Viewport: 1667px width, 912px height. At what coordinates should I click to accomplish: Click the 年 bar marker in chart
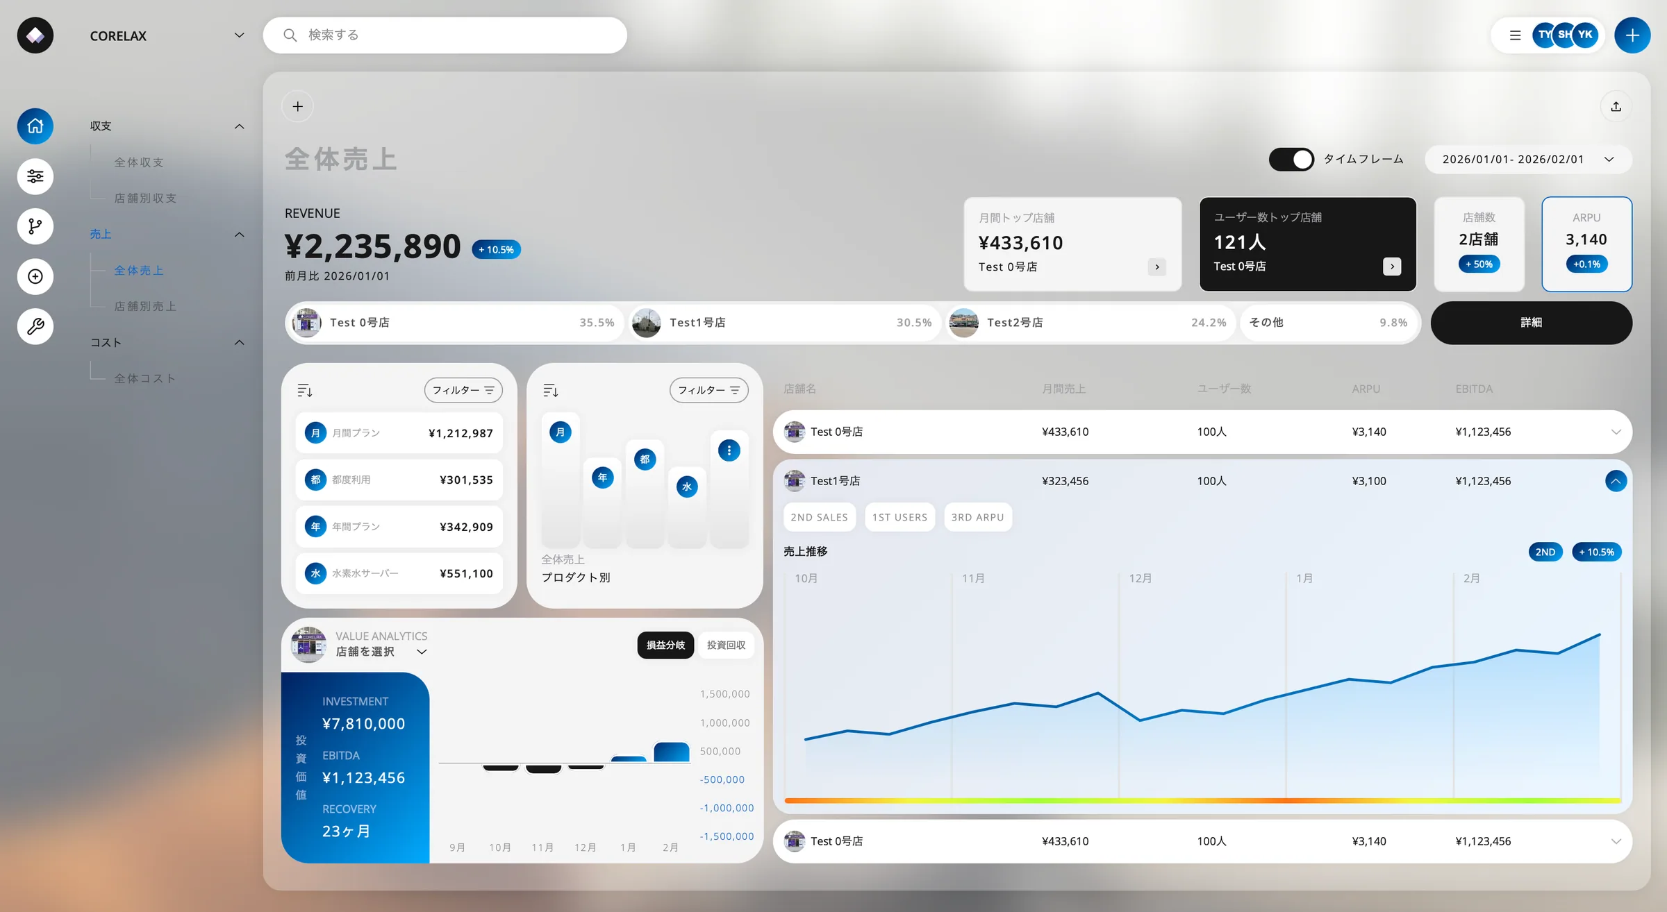[x=603, y=478]
